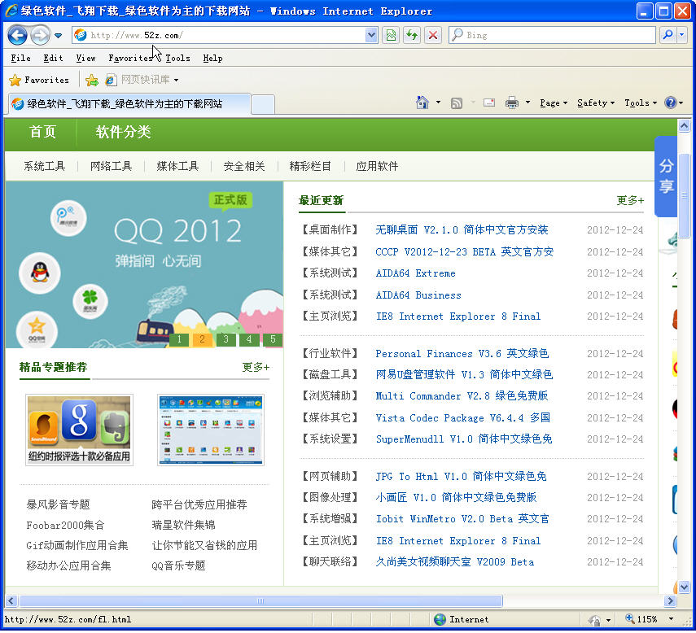The height and width of the screenshot is (633, 696).
Task: Open the Personal Finances V3.6 link
Action: pos(462,354)
